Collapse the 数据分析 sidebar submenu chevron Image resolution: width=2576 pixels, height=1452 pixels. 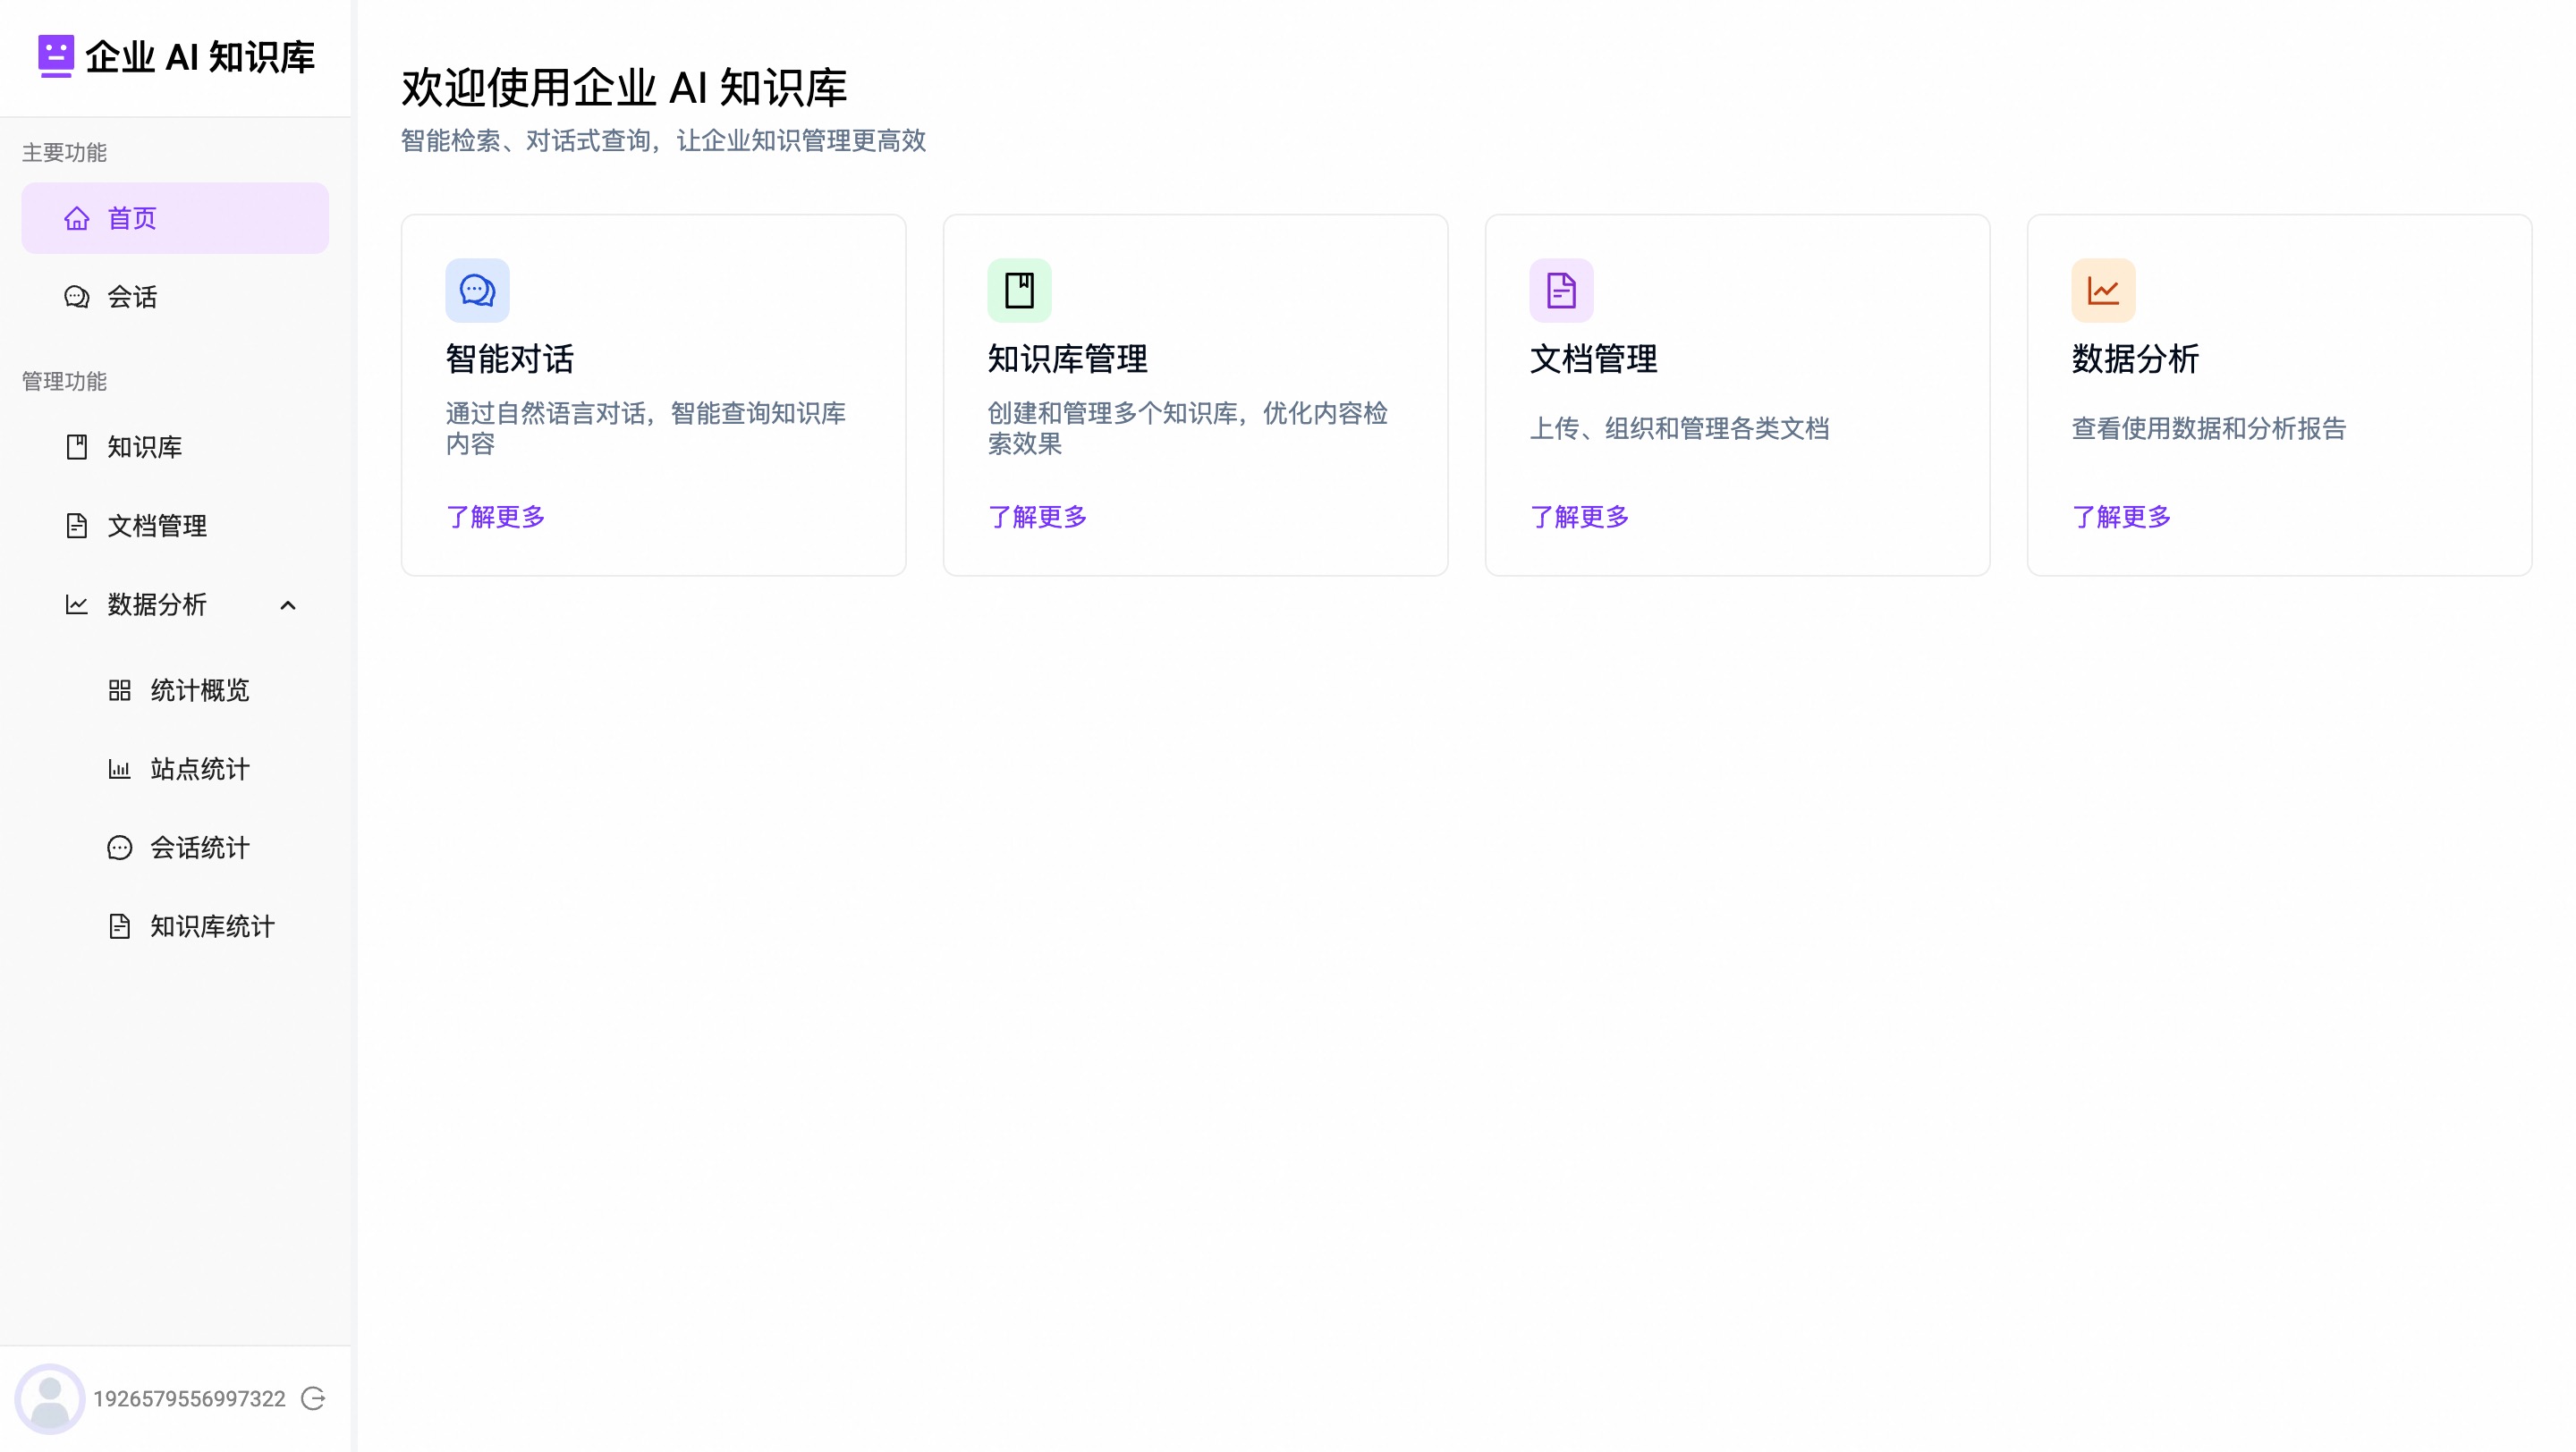click(x=288, y=604)
